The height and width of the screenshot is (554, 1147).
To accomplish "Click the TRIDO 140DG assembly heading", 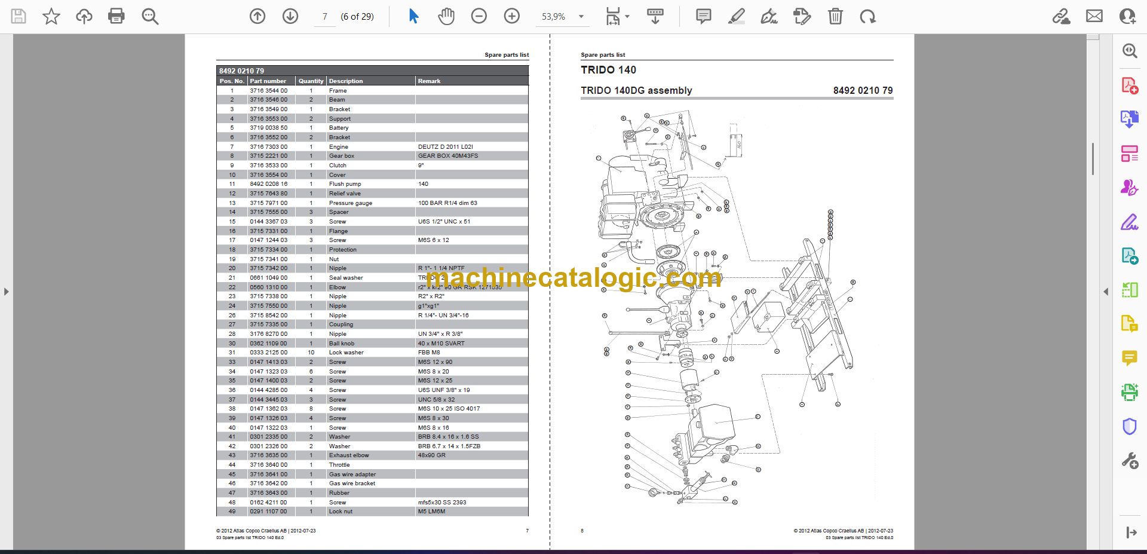I will pos(636,90).
